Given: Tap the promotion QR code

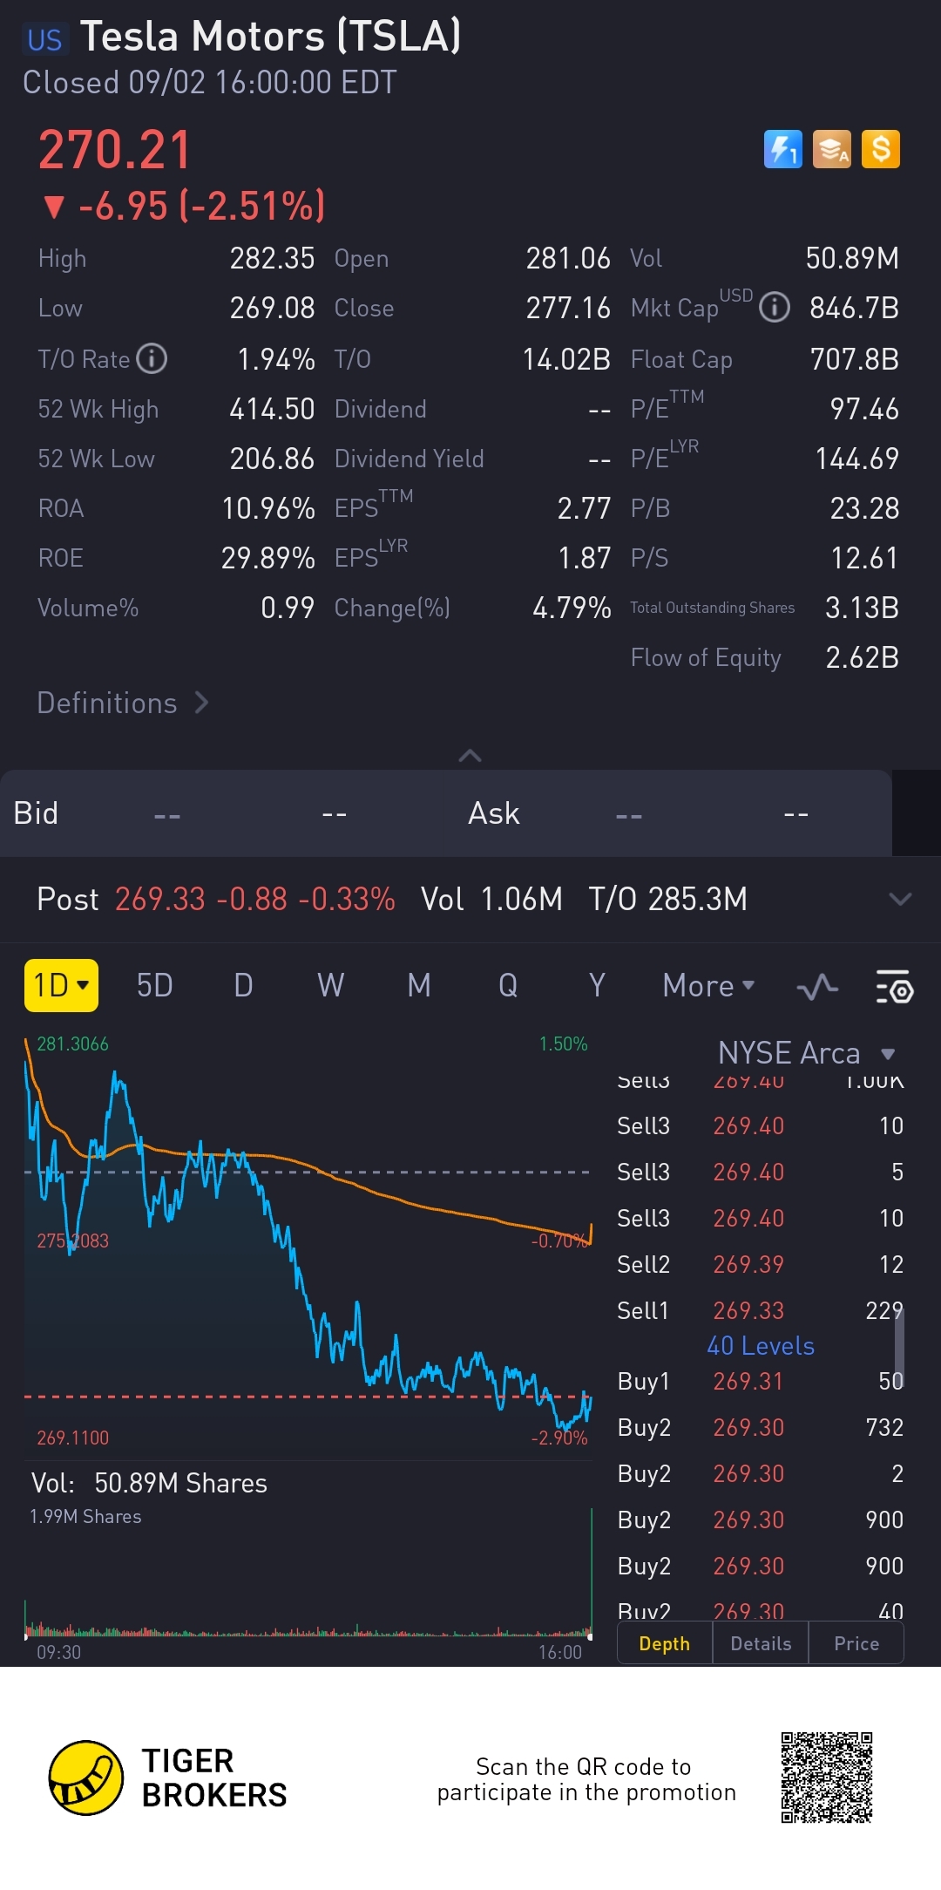Looking at the screenshot, I should [x=826, y=1778].
